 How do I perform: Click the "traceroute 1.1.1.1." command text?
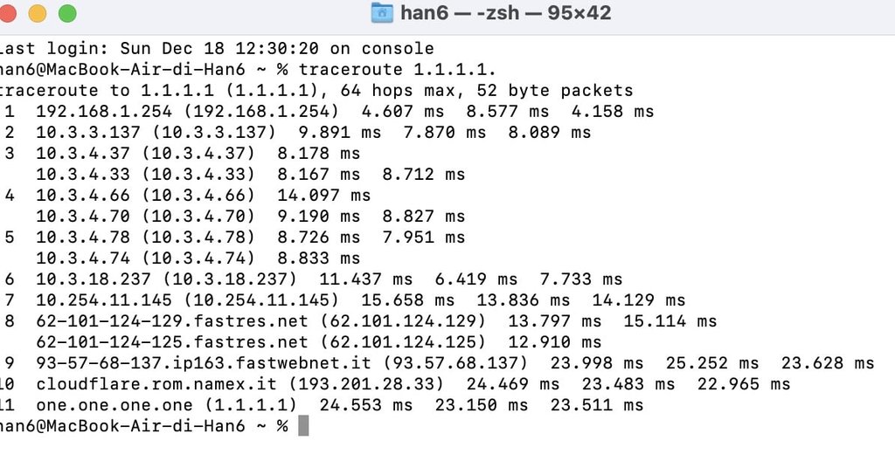pyautogui.click(x=398, y=70)
